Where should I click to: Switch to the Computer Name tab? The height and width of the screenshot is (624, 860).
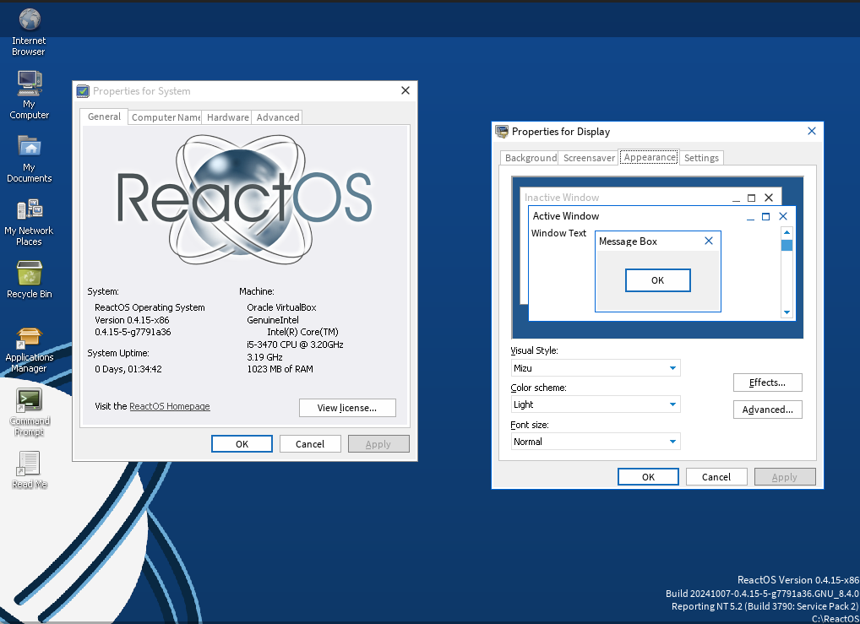(166, 117)
